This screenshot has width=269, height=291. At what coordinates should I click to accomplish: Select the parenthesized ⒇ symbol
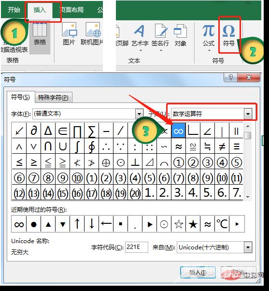(x=135, y=193)
